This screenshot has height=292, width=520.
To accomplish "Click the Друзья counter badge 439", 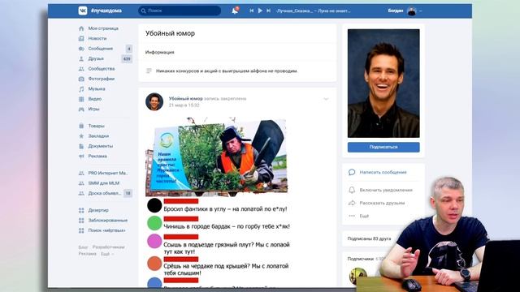I will [x=127, y=59].
